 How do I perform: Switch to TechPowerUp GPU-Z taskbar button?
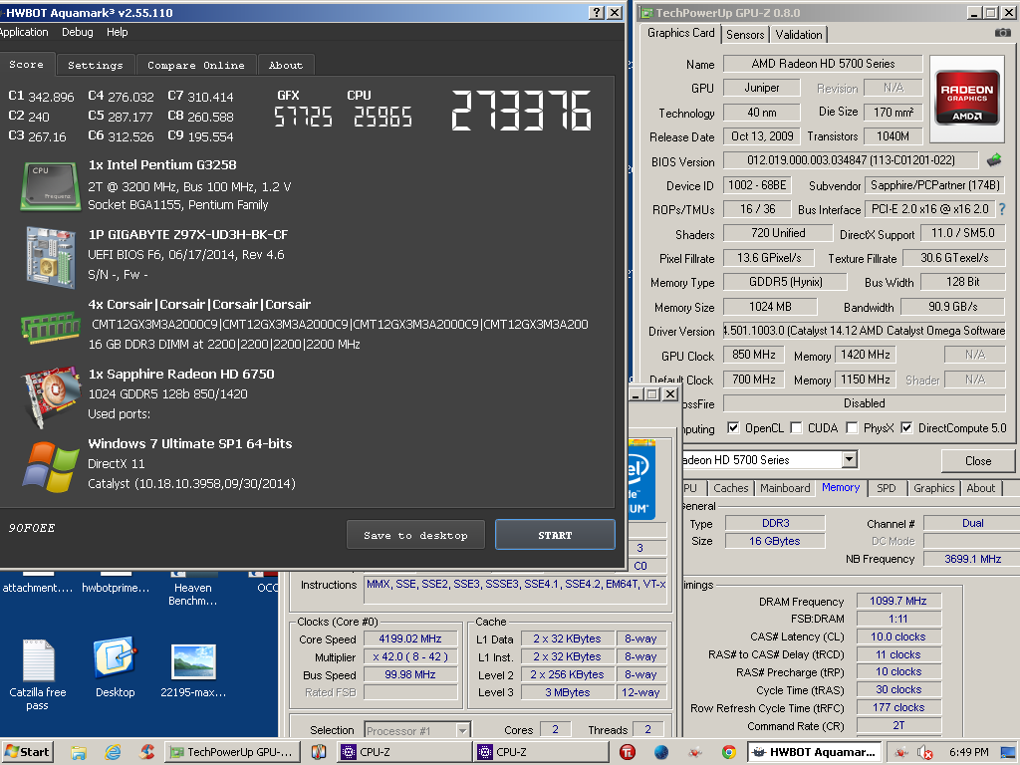pyautogui.click(x=233, y=752)
